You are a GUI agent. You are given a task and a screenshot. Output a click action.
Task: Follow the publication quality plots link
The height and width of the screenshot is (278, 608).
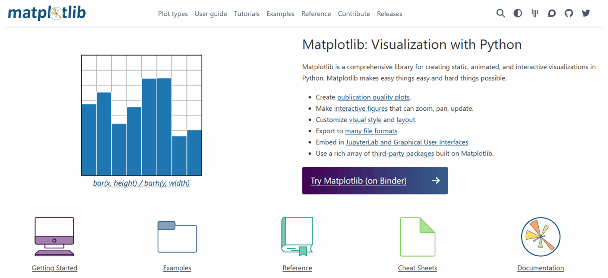(373, 97)
